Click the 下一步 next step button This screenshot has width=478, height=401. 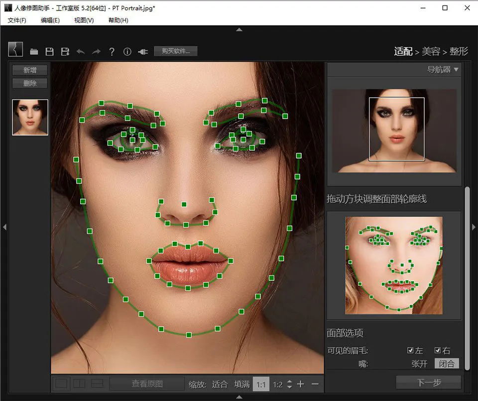coord(428,383)
